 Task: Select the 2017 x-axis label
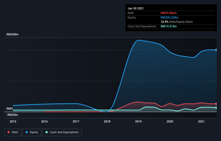click(76, 121)
